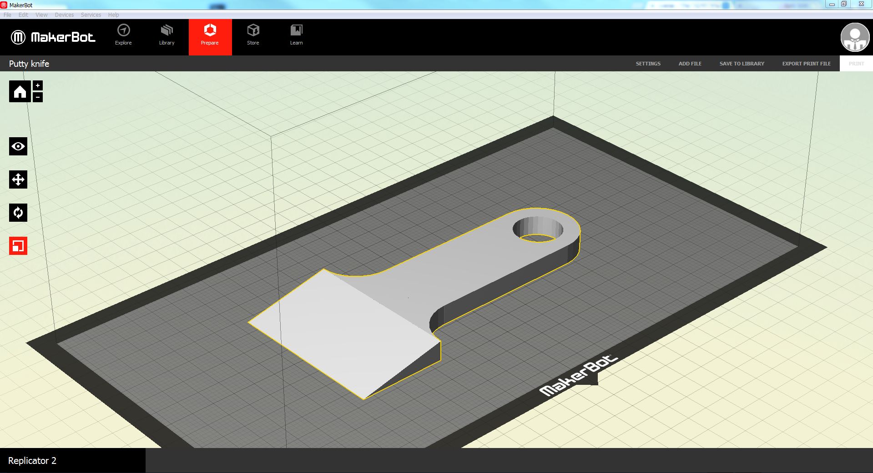Select the Prepare tab
873x473 pixels.
[x=210, y=37]
